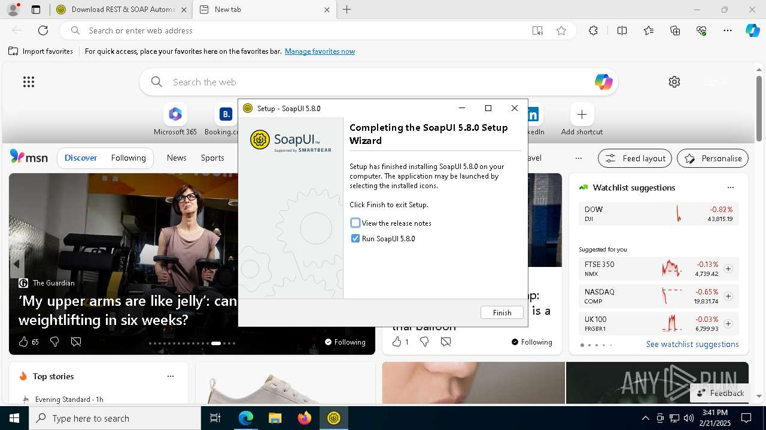Close the New tab
Screen dimensions: 766x430
327,10
